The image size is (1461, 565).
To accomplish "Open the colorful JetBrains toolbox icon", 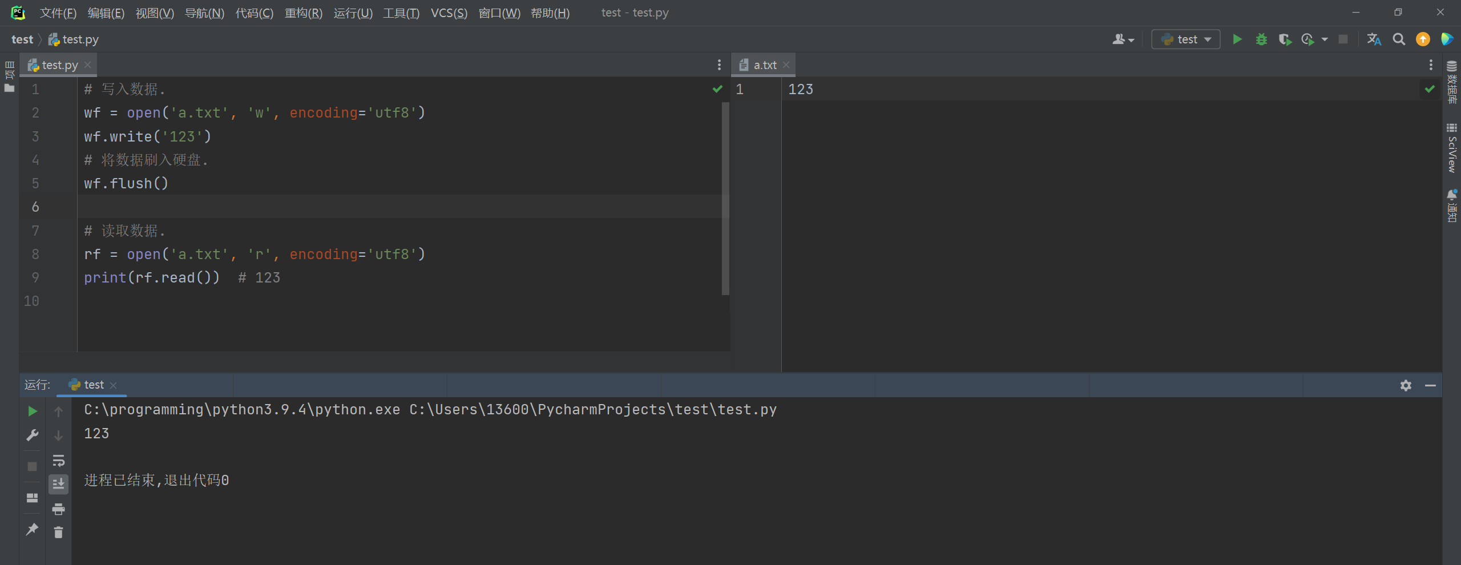I will click(x=1447, y=39).
